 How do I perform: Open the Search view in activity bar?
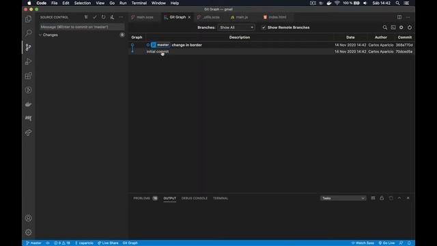pyautogui.click(x=29, y=33)
